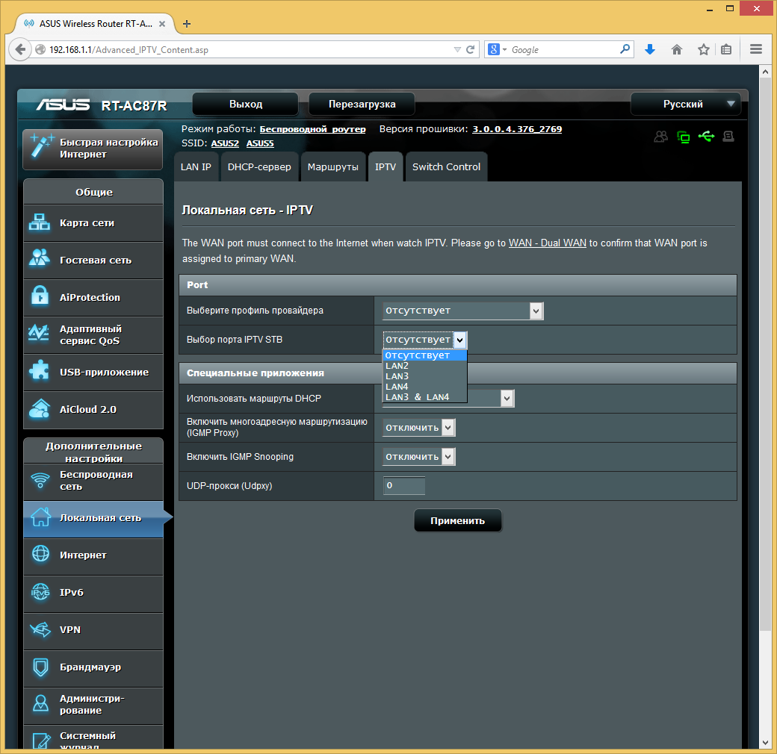Click the page scrollbar down arrow
The image size is (777, 754).
(x=766, y=743)
